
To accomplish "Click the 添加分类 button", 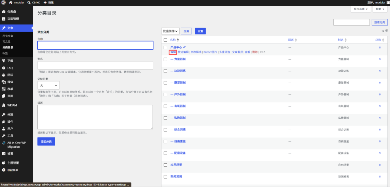I will (x=46, y=141).
